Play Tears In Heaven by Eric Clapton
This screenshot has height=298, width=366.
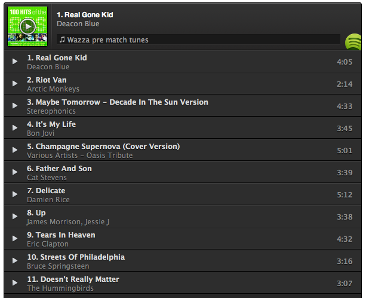(15, 239)
